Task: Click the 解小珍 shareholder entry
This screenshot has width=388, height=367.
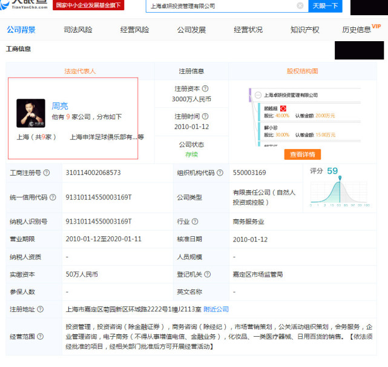Action: 271,128
